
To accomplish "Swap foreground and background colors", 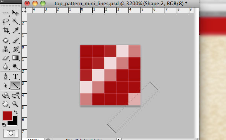I will pos(16,112).
